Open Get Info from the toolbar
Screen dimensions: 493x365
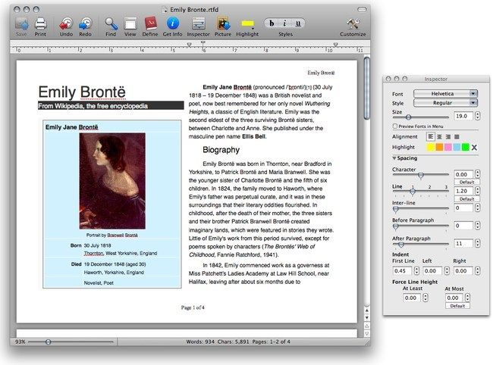pos(173,23)
